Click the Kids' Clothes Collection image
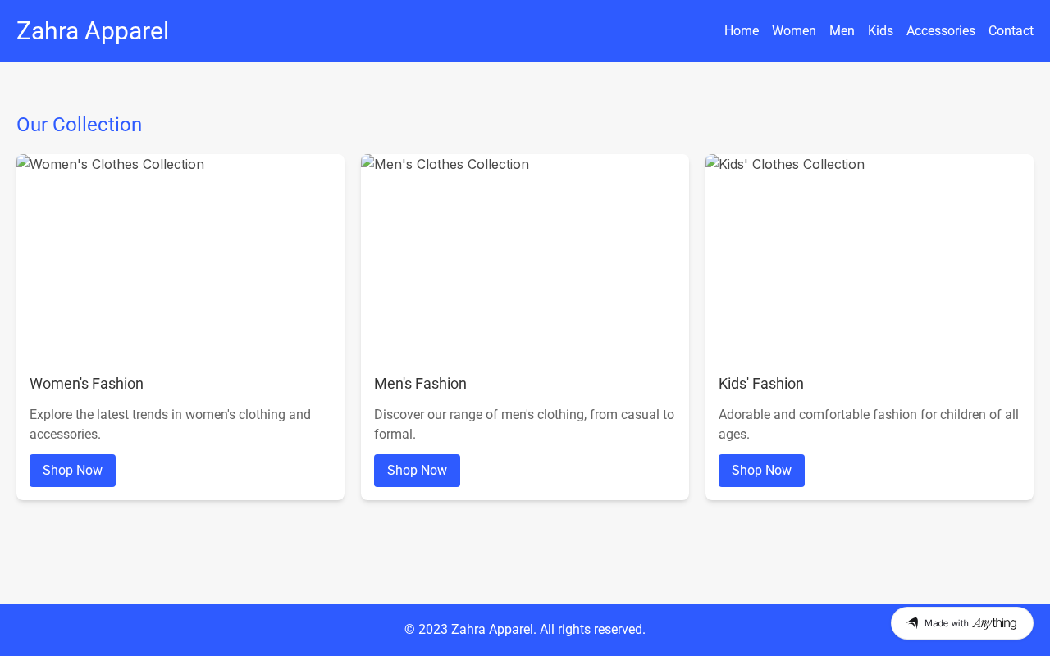1050x656 pixels. click(x=870, y=257)
